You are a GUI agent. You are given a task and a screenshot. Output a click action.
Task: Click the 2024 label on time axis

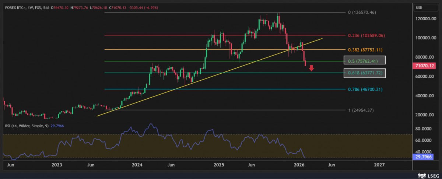click(137, 165)
